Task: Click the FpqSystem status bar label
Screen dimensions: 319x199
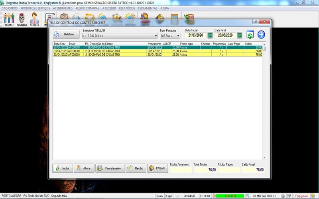Action: coord(301,196)
